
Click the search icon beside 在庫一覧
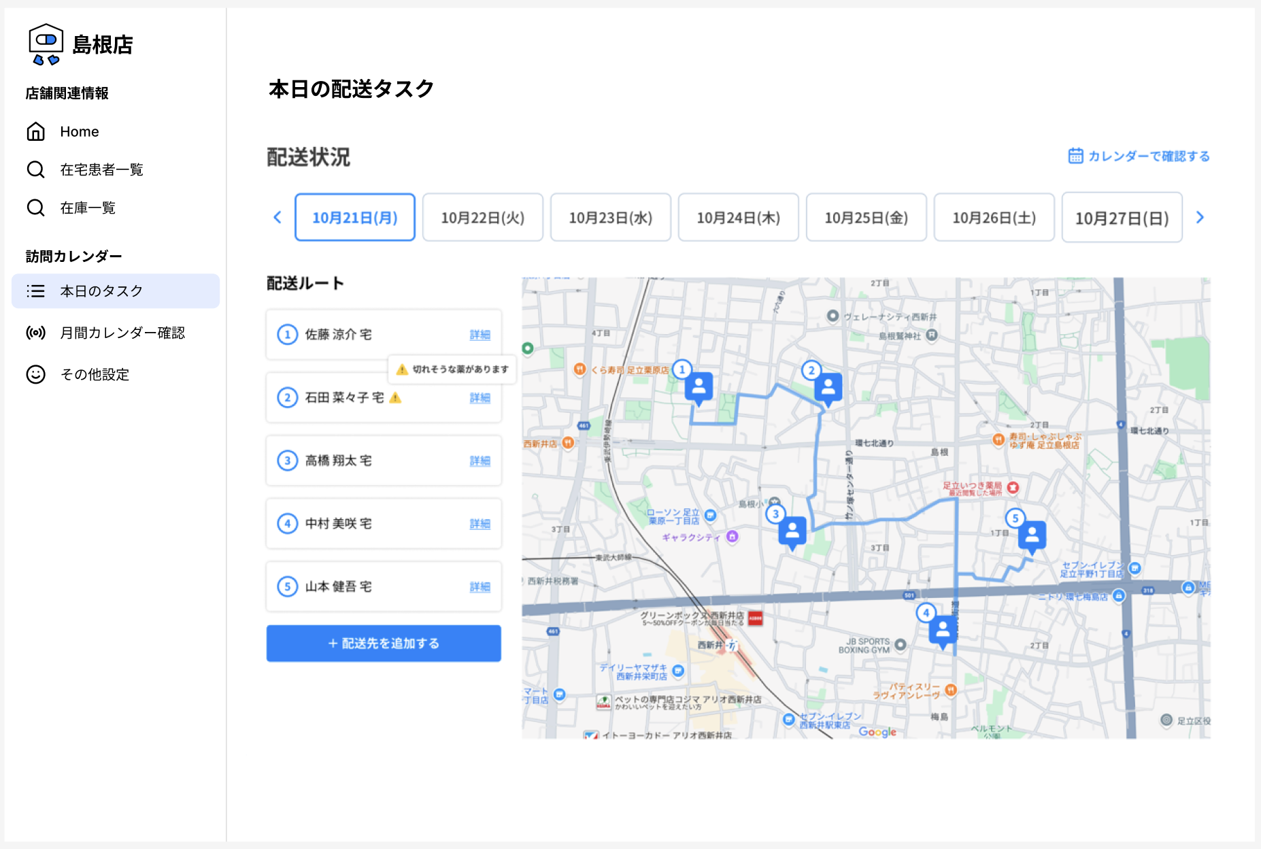(x=35, y=207)
